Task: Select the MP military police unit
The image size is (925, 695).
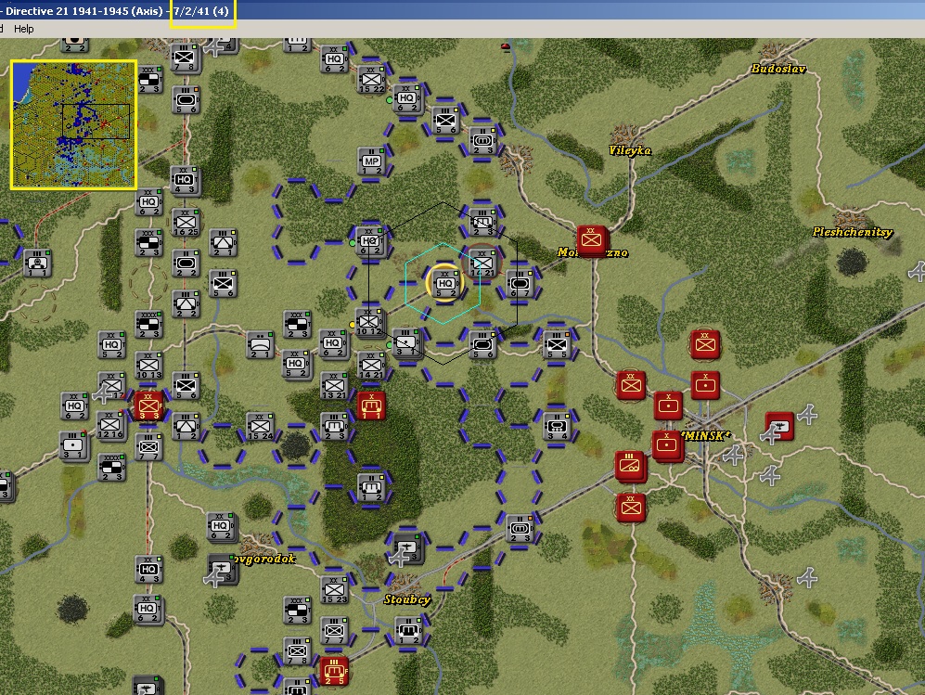Action: (x=371, y=161)
